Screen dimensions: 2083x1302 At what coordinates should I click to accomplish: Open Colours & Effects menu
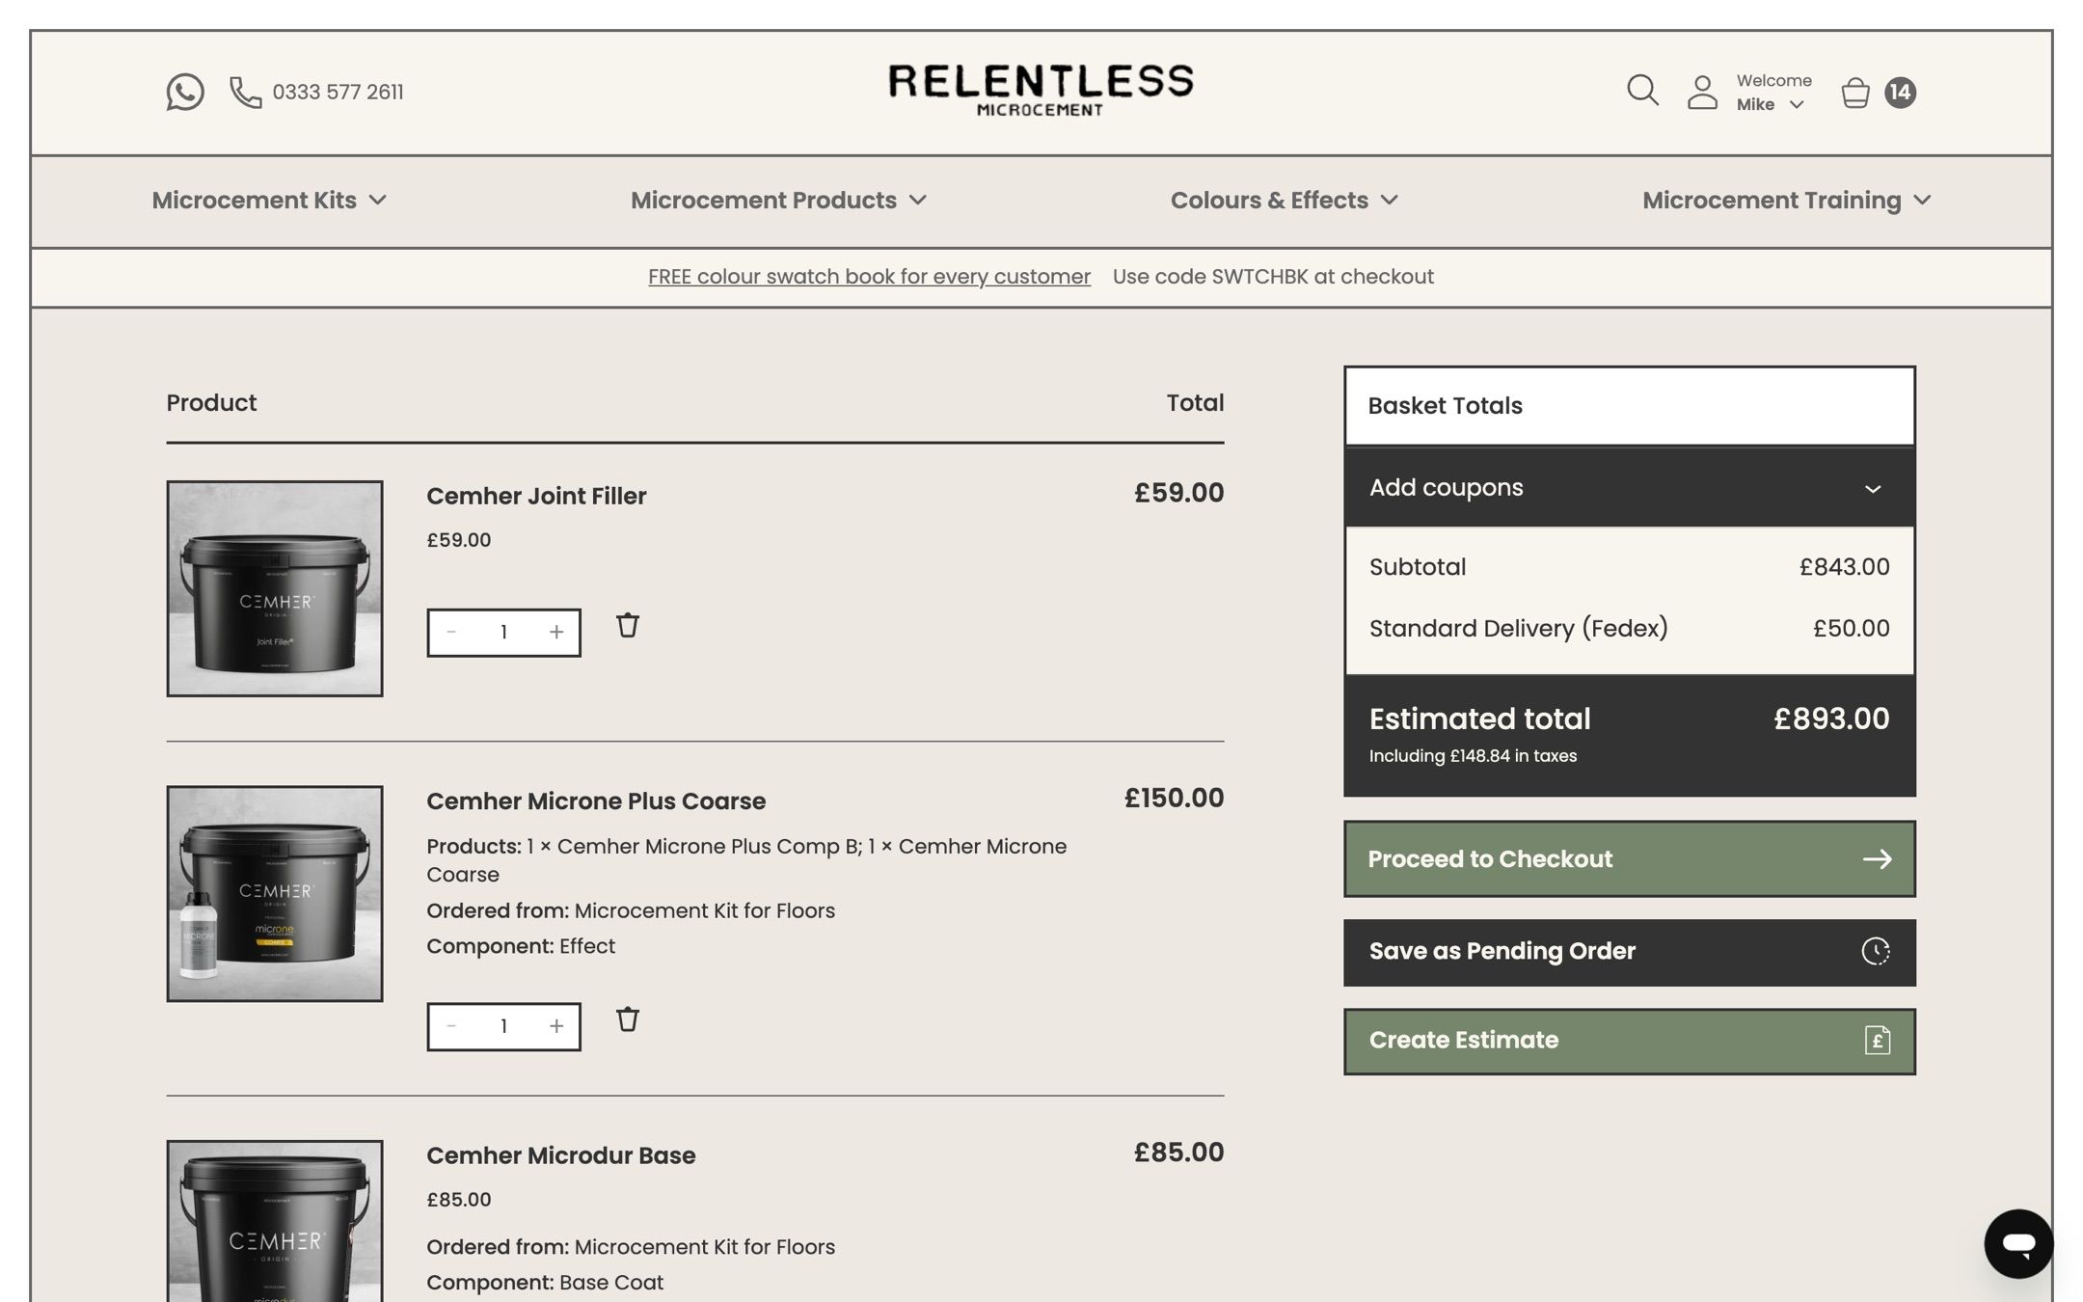coord(1285,200)
